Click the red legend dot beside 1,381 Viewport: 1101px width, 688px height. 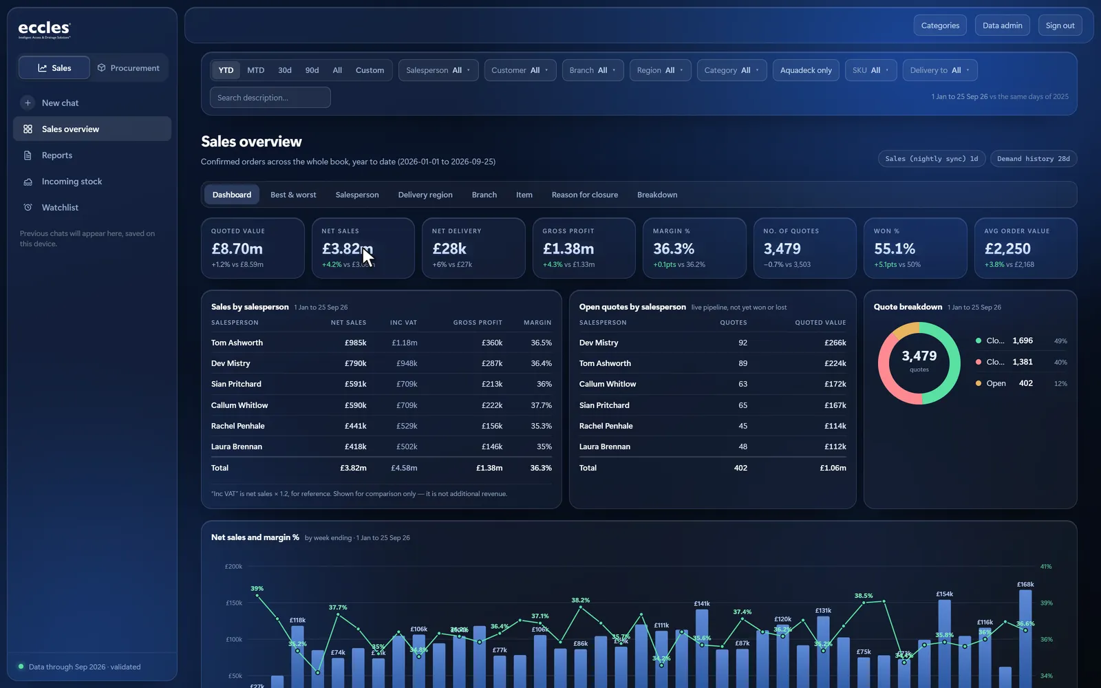(x=979, y=362)
